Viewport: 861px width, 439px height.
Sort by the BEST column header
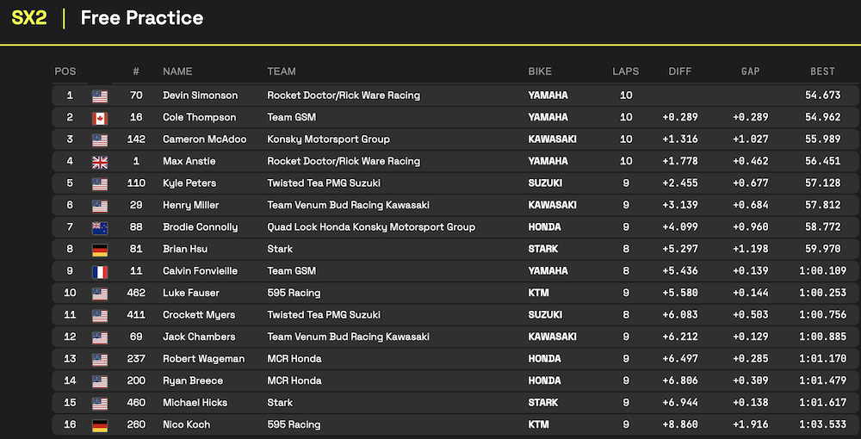coord(822,71)
